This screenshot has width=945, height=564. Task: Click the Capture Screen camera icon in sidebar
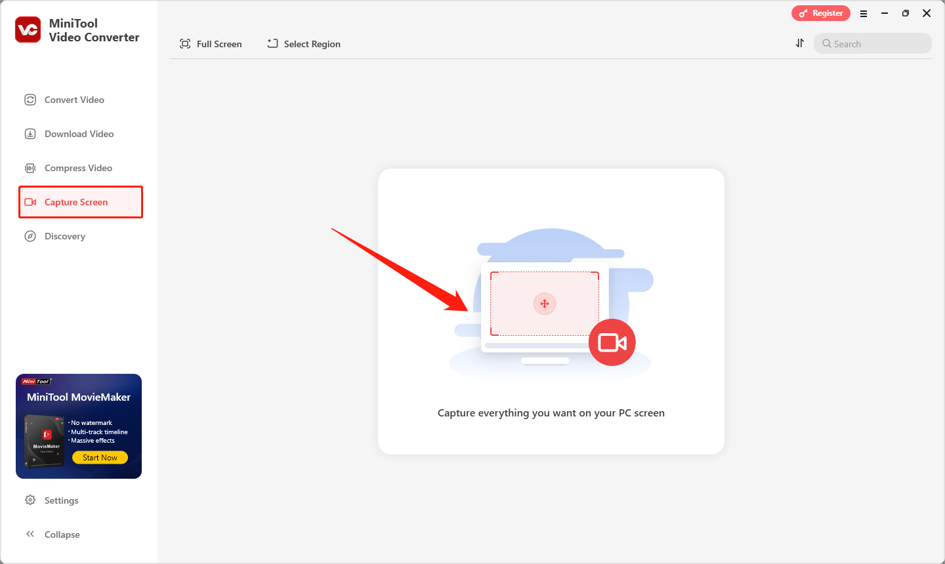[x=30, y=202]
